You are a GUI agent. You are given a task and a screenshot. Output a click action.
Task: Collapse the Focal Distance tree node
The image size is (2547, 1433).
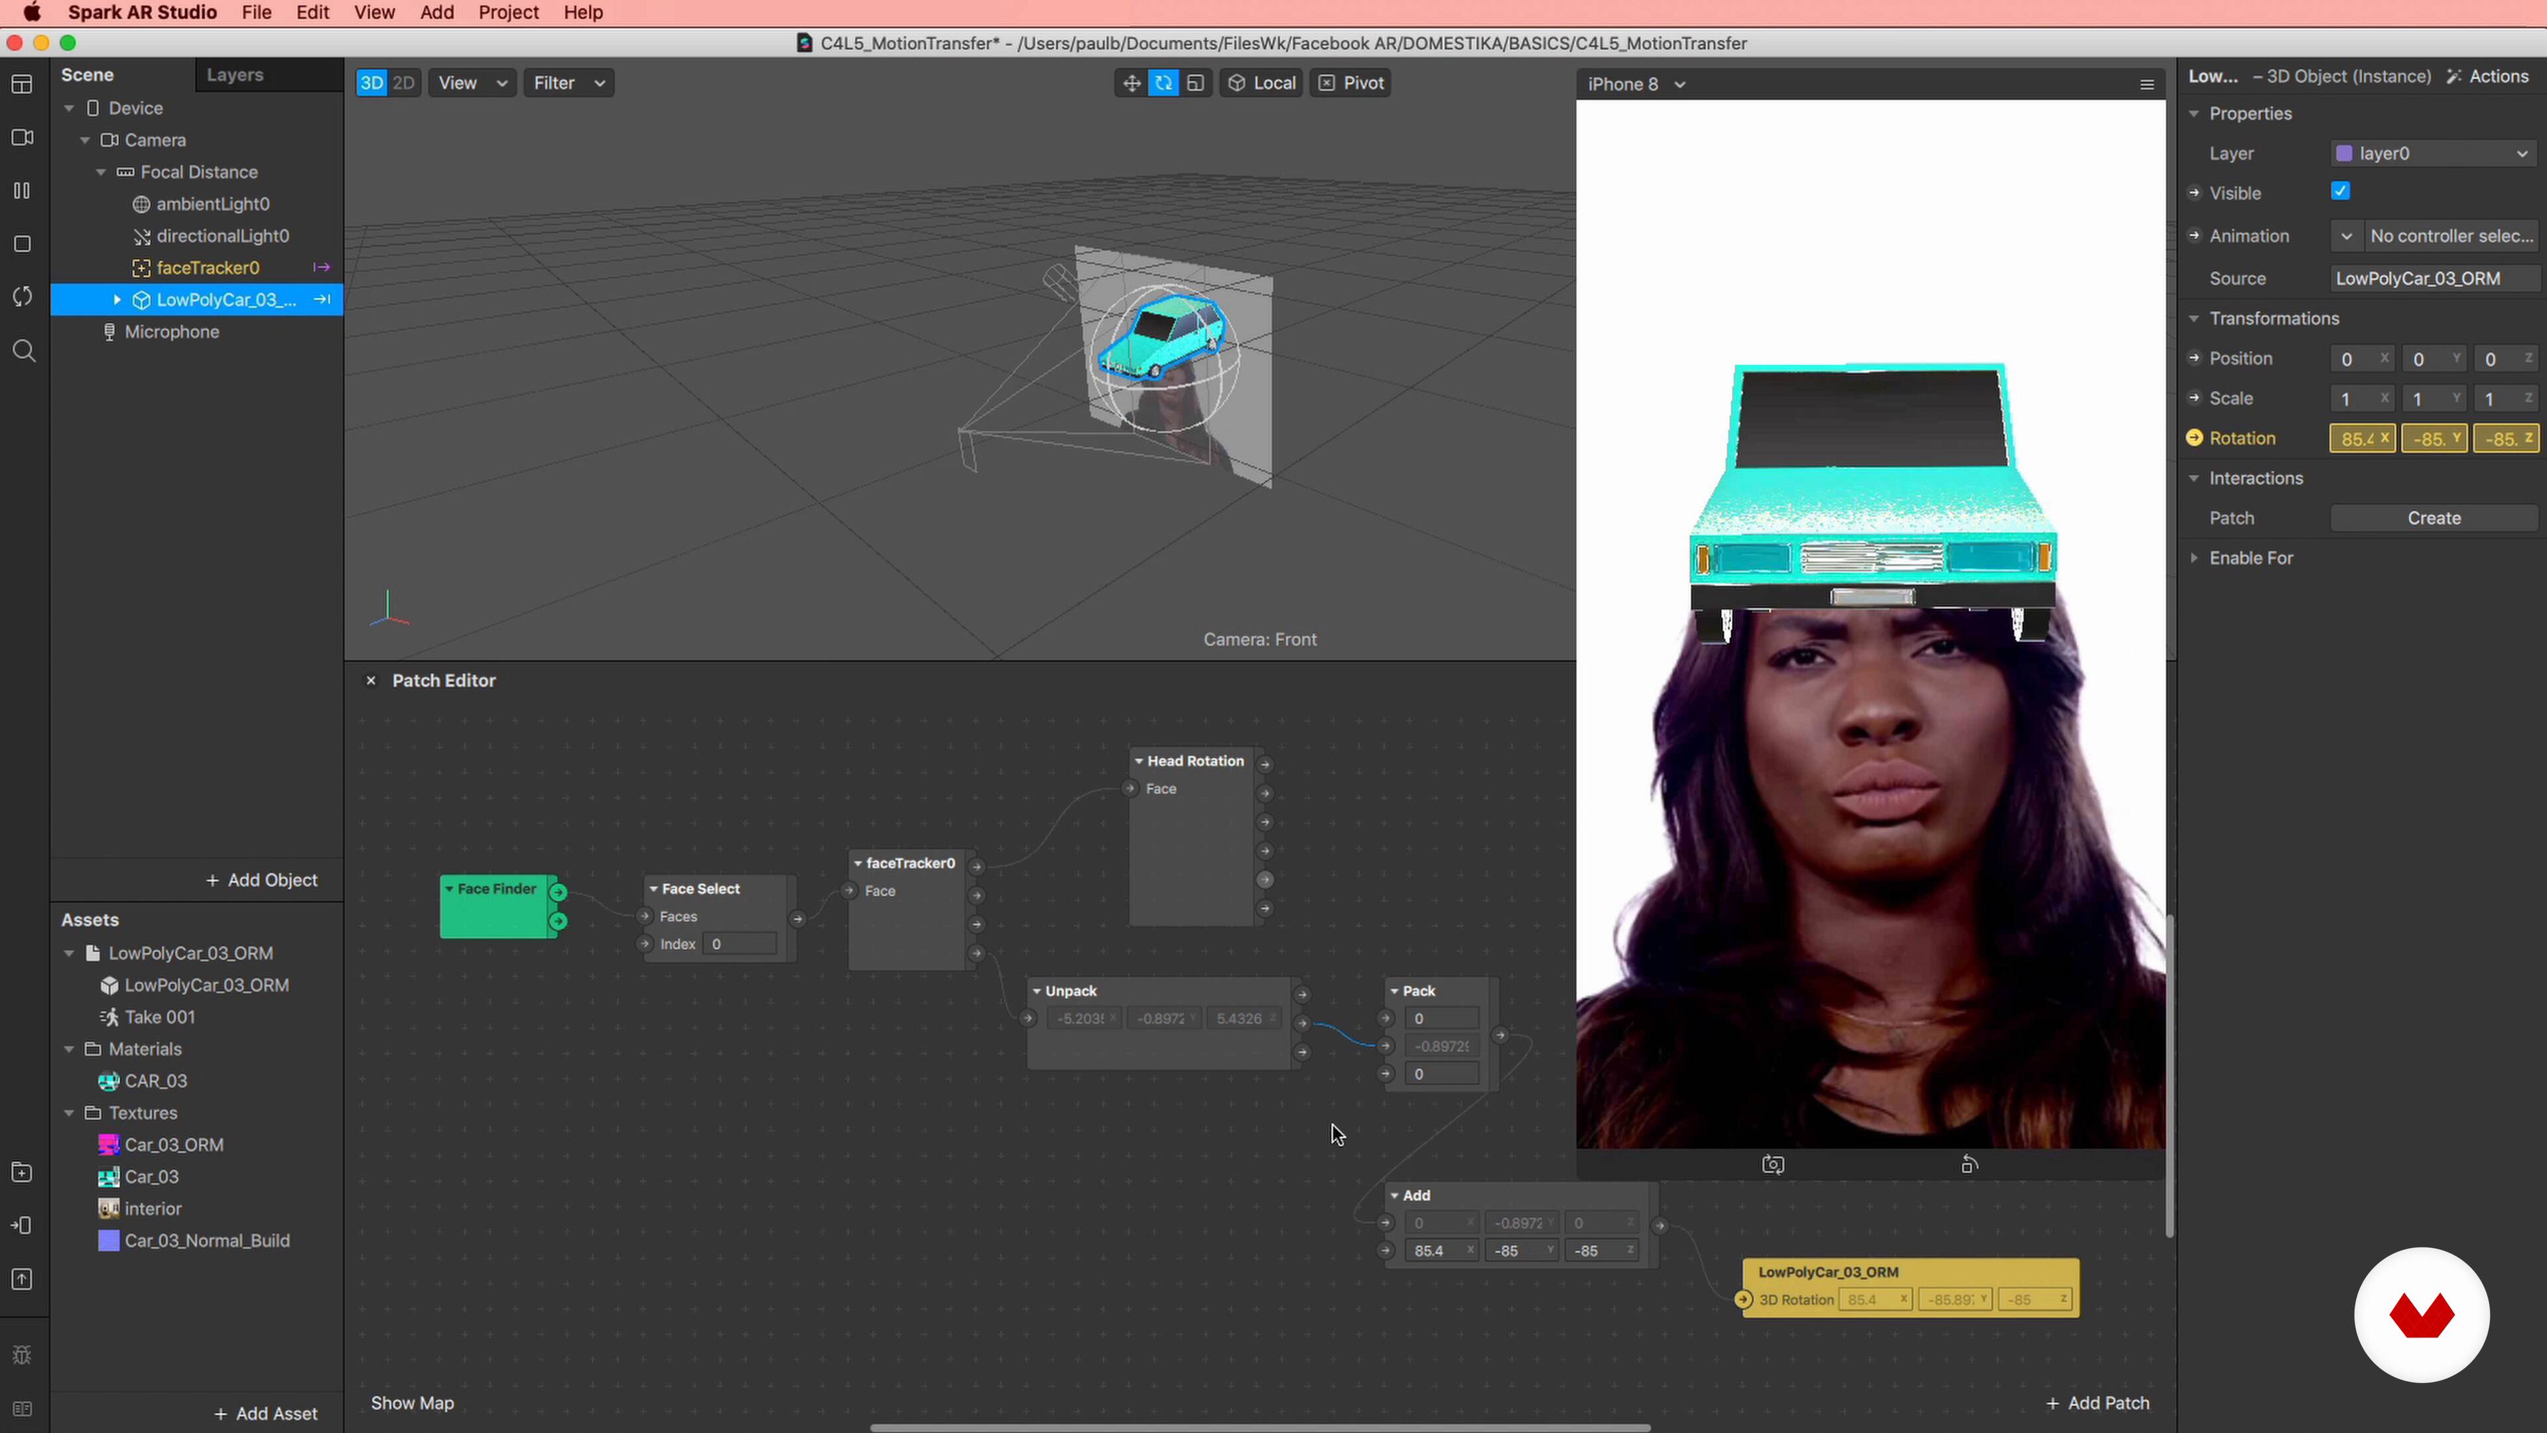point(101,172)
